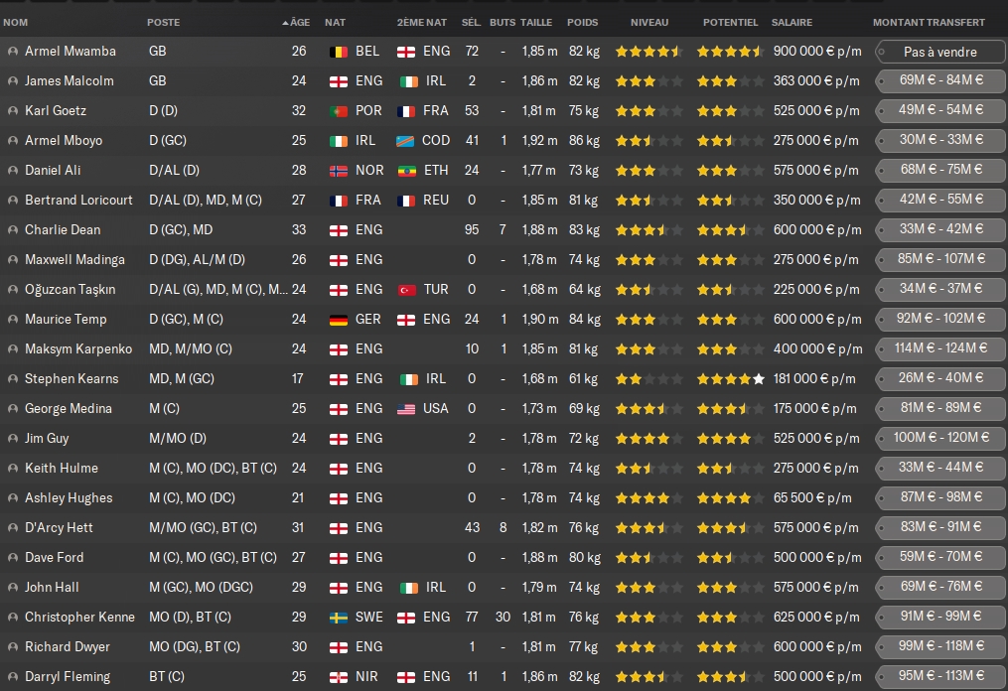The width and height of the screenshot is (1008, 691).
Task: Click the USA flag in George Medina's row
Action: coord(406,409)
